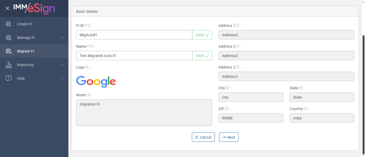Click the Reporting bar chart icon
The width and height of the screenshot is (365, 157).
[9, 65]
